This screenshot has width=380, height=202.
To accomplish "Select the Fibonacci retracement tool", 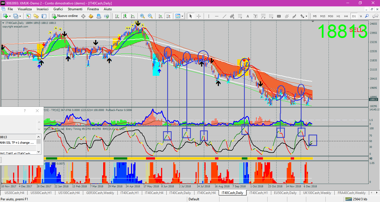I will pyautogui.click(x=240, y=16).
